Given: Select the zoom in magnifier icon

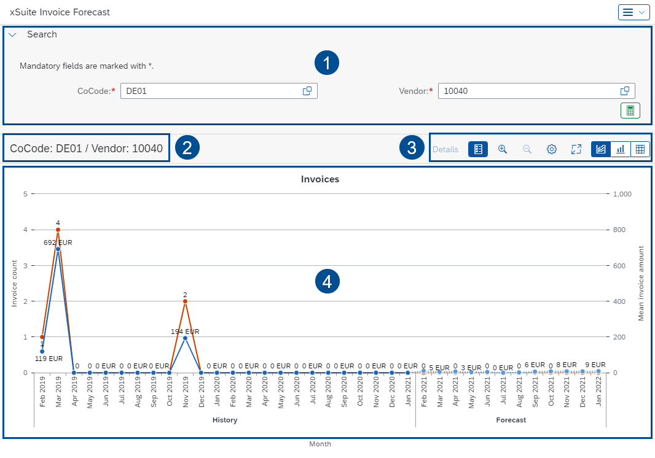Looking at the screenshot, I should (x=503, y=149).
